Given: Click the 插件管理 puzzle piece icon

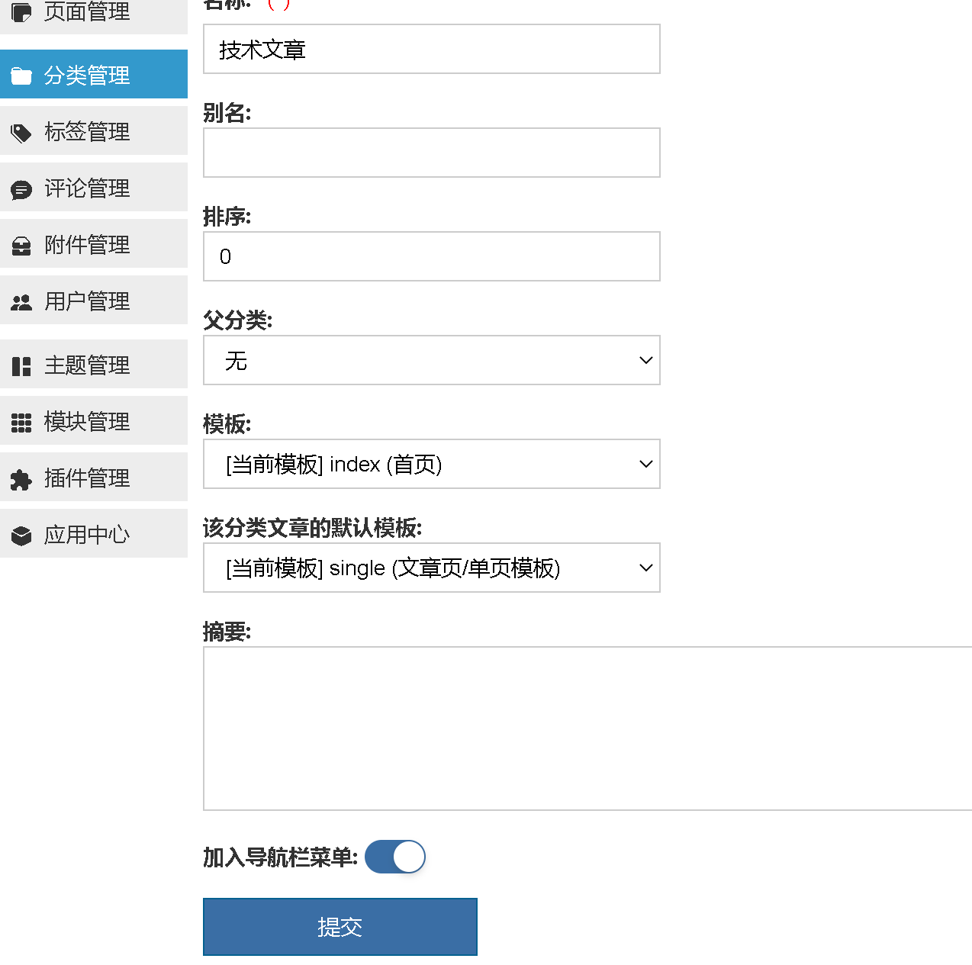Looking at the screenshot, I should [21, 479].
